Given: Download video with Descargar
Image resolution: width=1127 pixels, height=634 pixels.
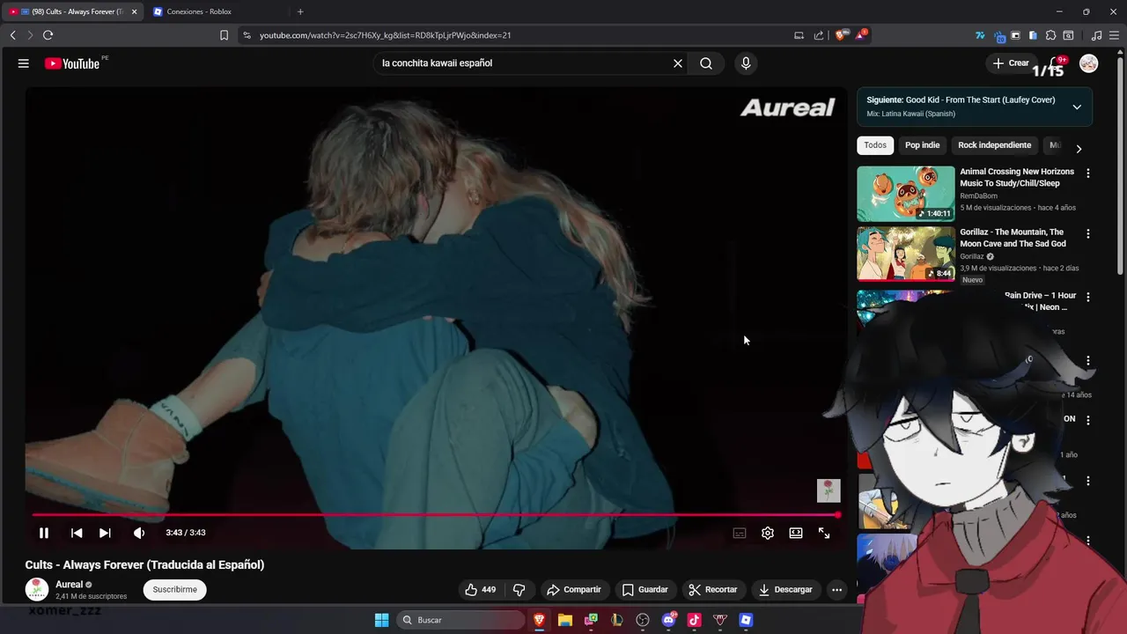Looking at the screenshot, I should coord(786,590).
